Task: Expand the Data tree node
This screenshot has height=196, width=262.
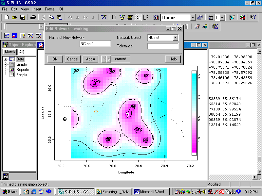Action: tap(6, 59)
